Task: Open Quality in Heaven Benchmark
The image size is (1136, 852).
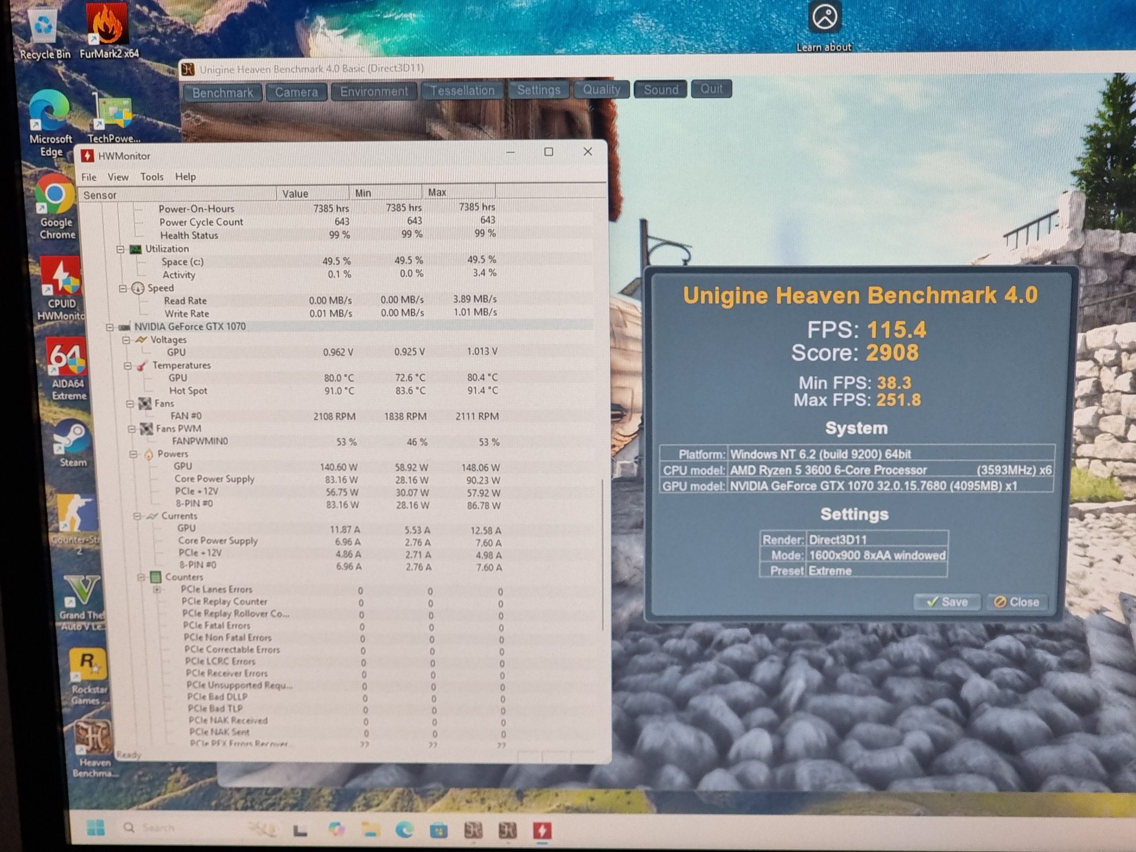Action: [x=602, y=89]
